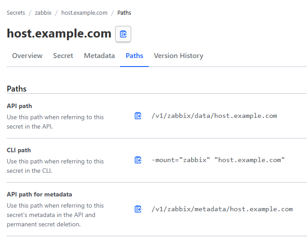Viewport: 307px width, 242px height.
Task: Navigate to Secrets in the breadcrumb
Action: pos(16,13)
